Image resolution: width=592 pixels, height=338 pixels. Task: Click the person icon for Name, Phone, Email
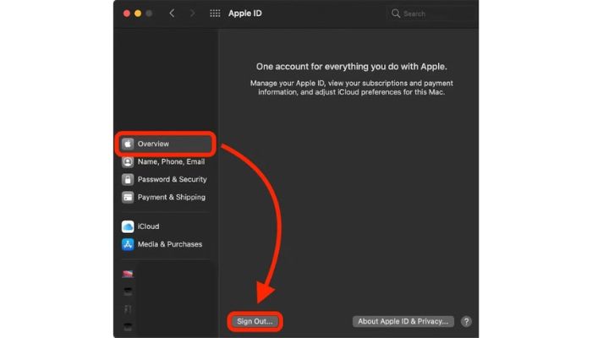point(128,162)
